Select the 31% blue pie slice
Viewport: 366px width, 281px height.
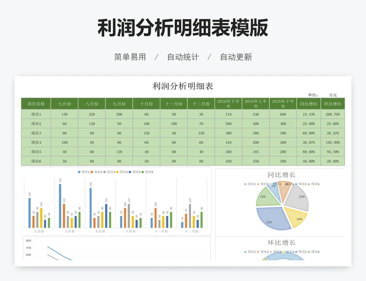(x=271, y=219)
